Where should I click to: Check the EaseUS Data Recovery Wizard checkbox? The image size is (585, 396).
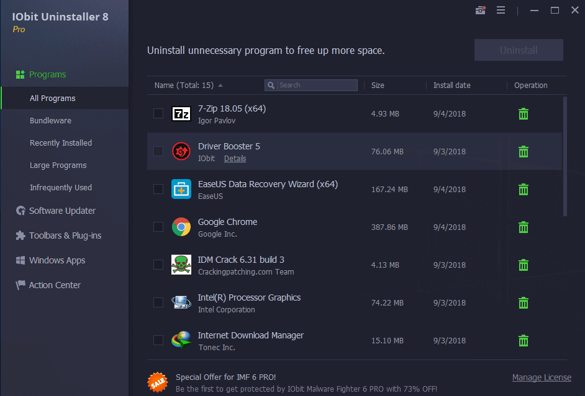click(158, 189)
